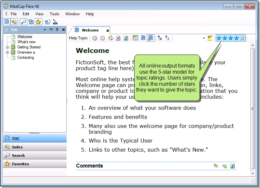The image size is (260, 188).
Task: Open the Search magnifier icon in top toolbar
Action: coord(23,22)
